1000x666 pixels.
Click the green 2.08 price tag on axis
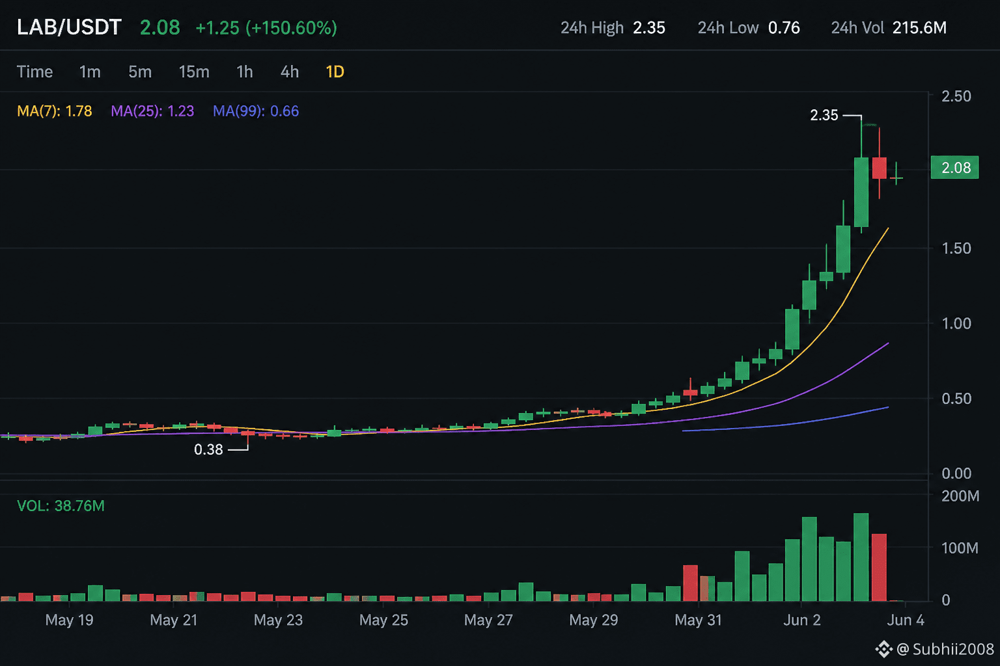point(955,168)
